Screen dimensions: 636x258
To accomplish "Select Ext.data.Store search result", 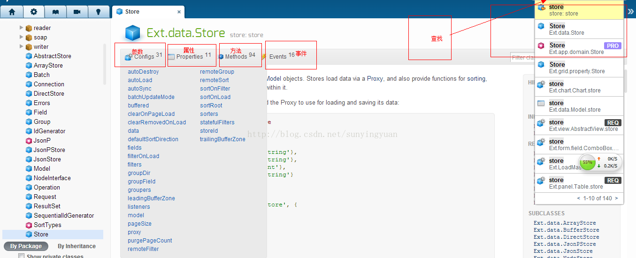I will coord(579,29).
